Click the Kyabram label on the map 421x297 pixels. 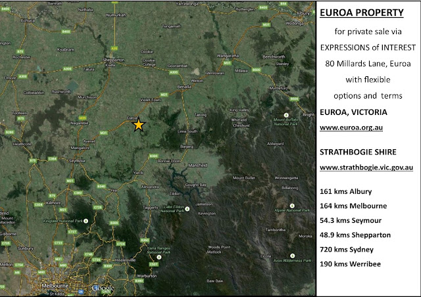point(66,49)
